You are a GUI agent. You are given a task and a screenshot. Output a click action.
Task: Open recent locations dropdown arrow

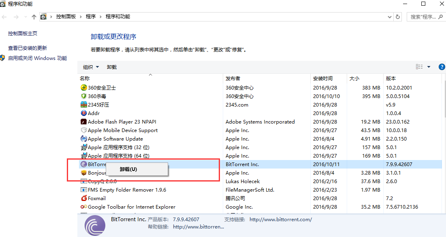[26, 17]
